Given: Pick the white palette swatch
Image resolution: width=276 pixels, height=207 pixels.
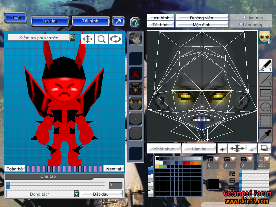Looking at the screenshot, I should pos(161,162).
